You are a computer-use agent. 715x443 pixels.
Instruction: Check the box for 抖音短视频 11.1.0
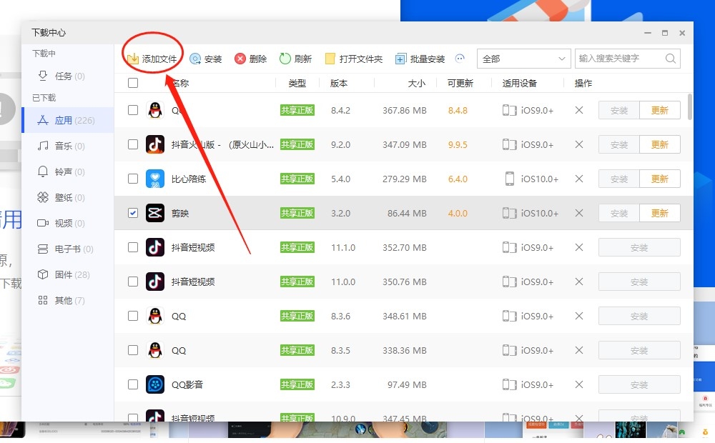pos(133,247)
